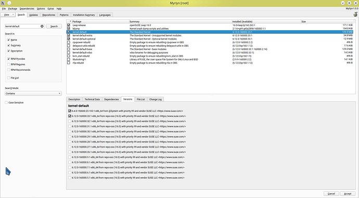Open the Extras menu
Image resolution: width=359 pixels, height=198 pixels.
click(50, 9)
